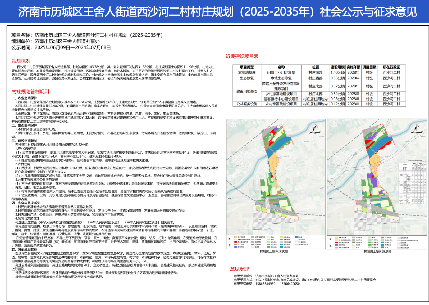Click the 名称 column header
This screenshot has width=429, height=305.
point(281,67)
